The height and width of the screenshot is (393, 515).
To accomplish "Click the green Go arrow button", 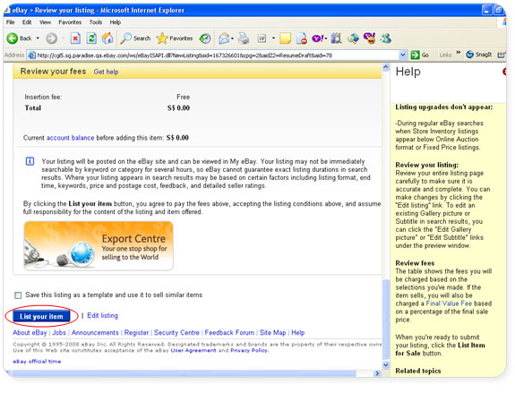I will pyautogui.click(x=419, y=55).
